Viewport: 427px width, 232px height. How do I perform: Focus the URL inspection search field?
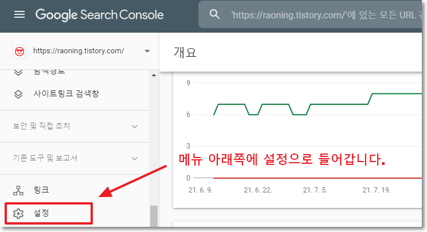(x=310, y=14)
